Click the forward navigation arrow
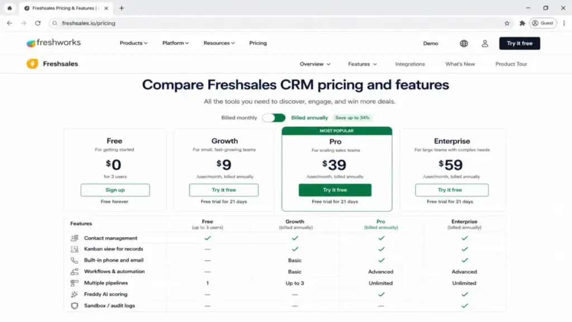Viewport: 572px width, 322px height. click(23, 23)
